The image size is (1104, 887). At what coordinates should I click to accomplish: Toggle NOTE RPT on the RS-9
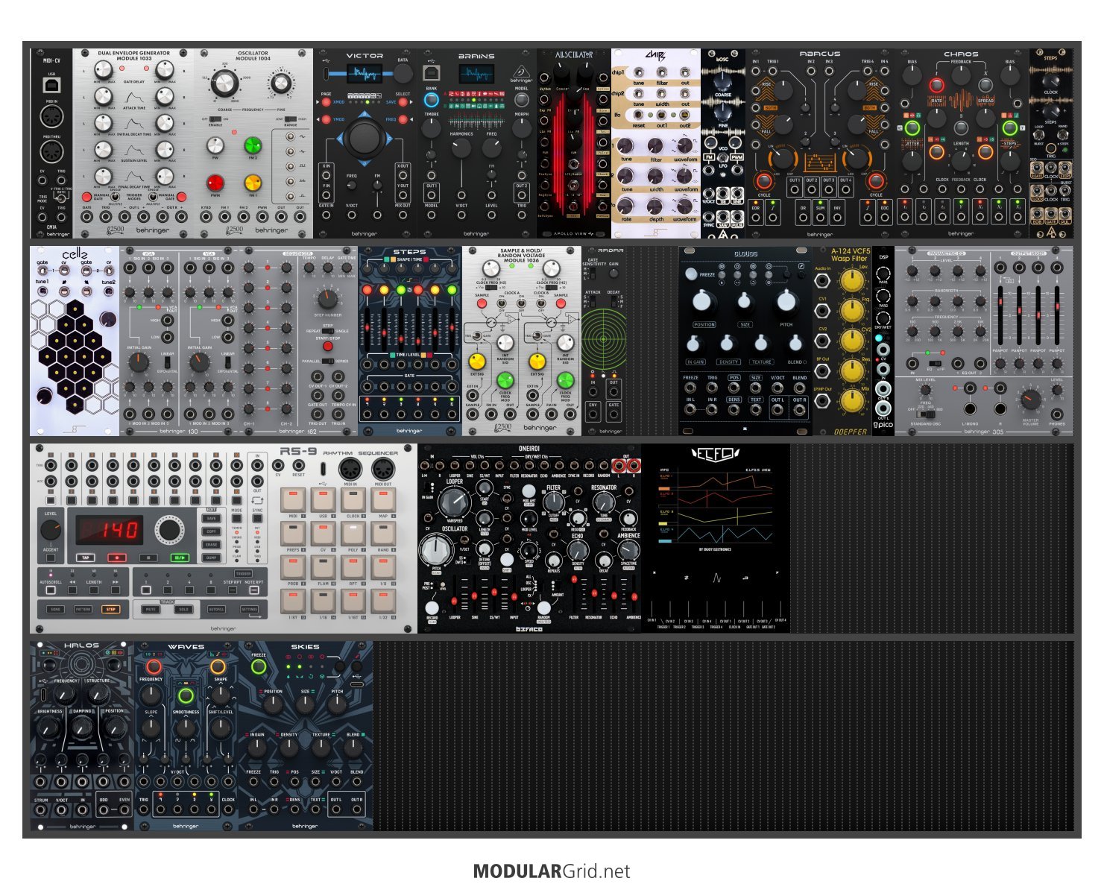pyautogui.click(x=253, y=590)
